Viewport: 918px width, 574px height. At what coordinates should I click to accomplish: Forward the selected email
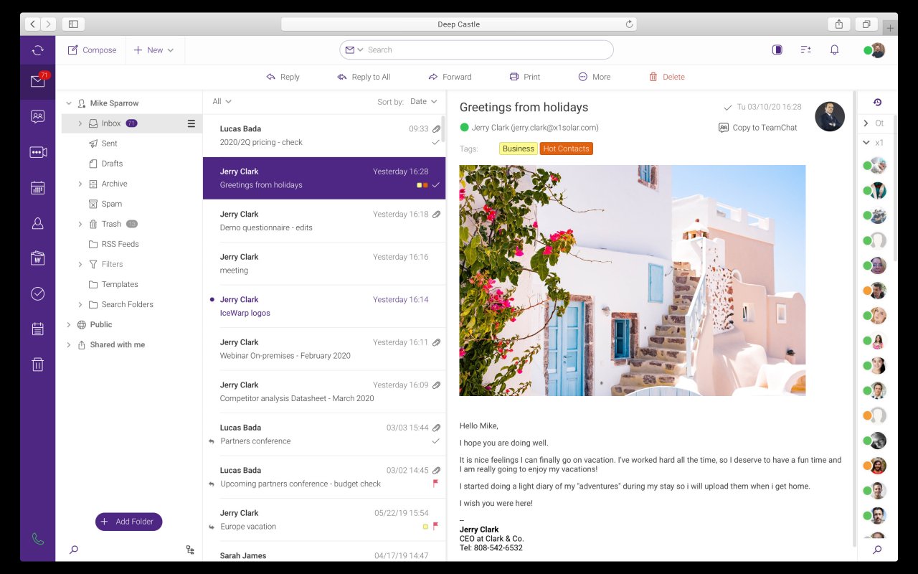coord(450,77)
